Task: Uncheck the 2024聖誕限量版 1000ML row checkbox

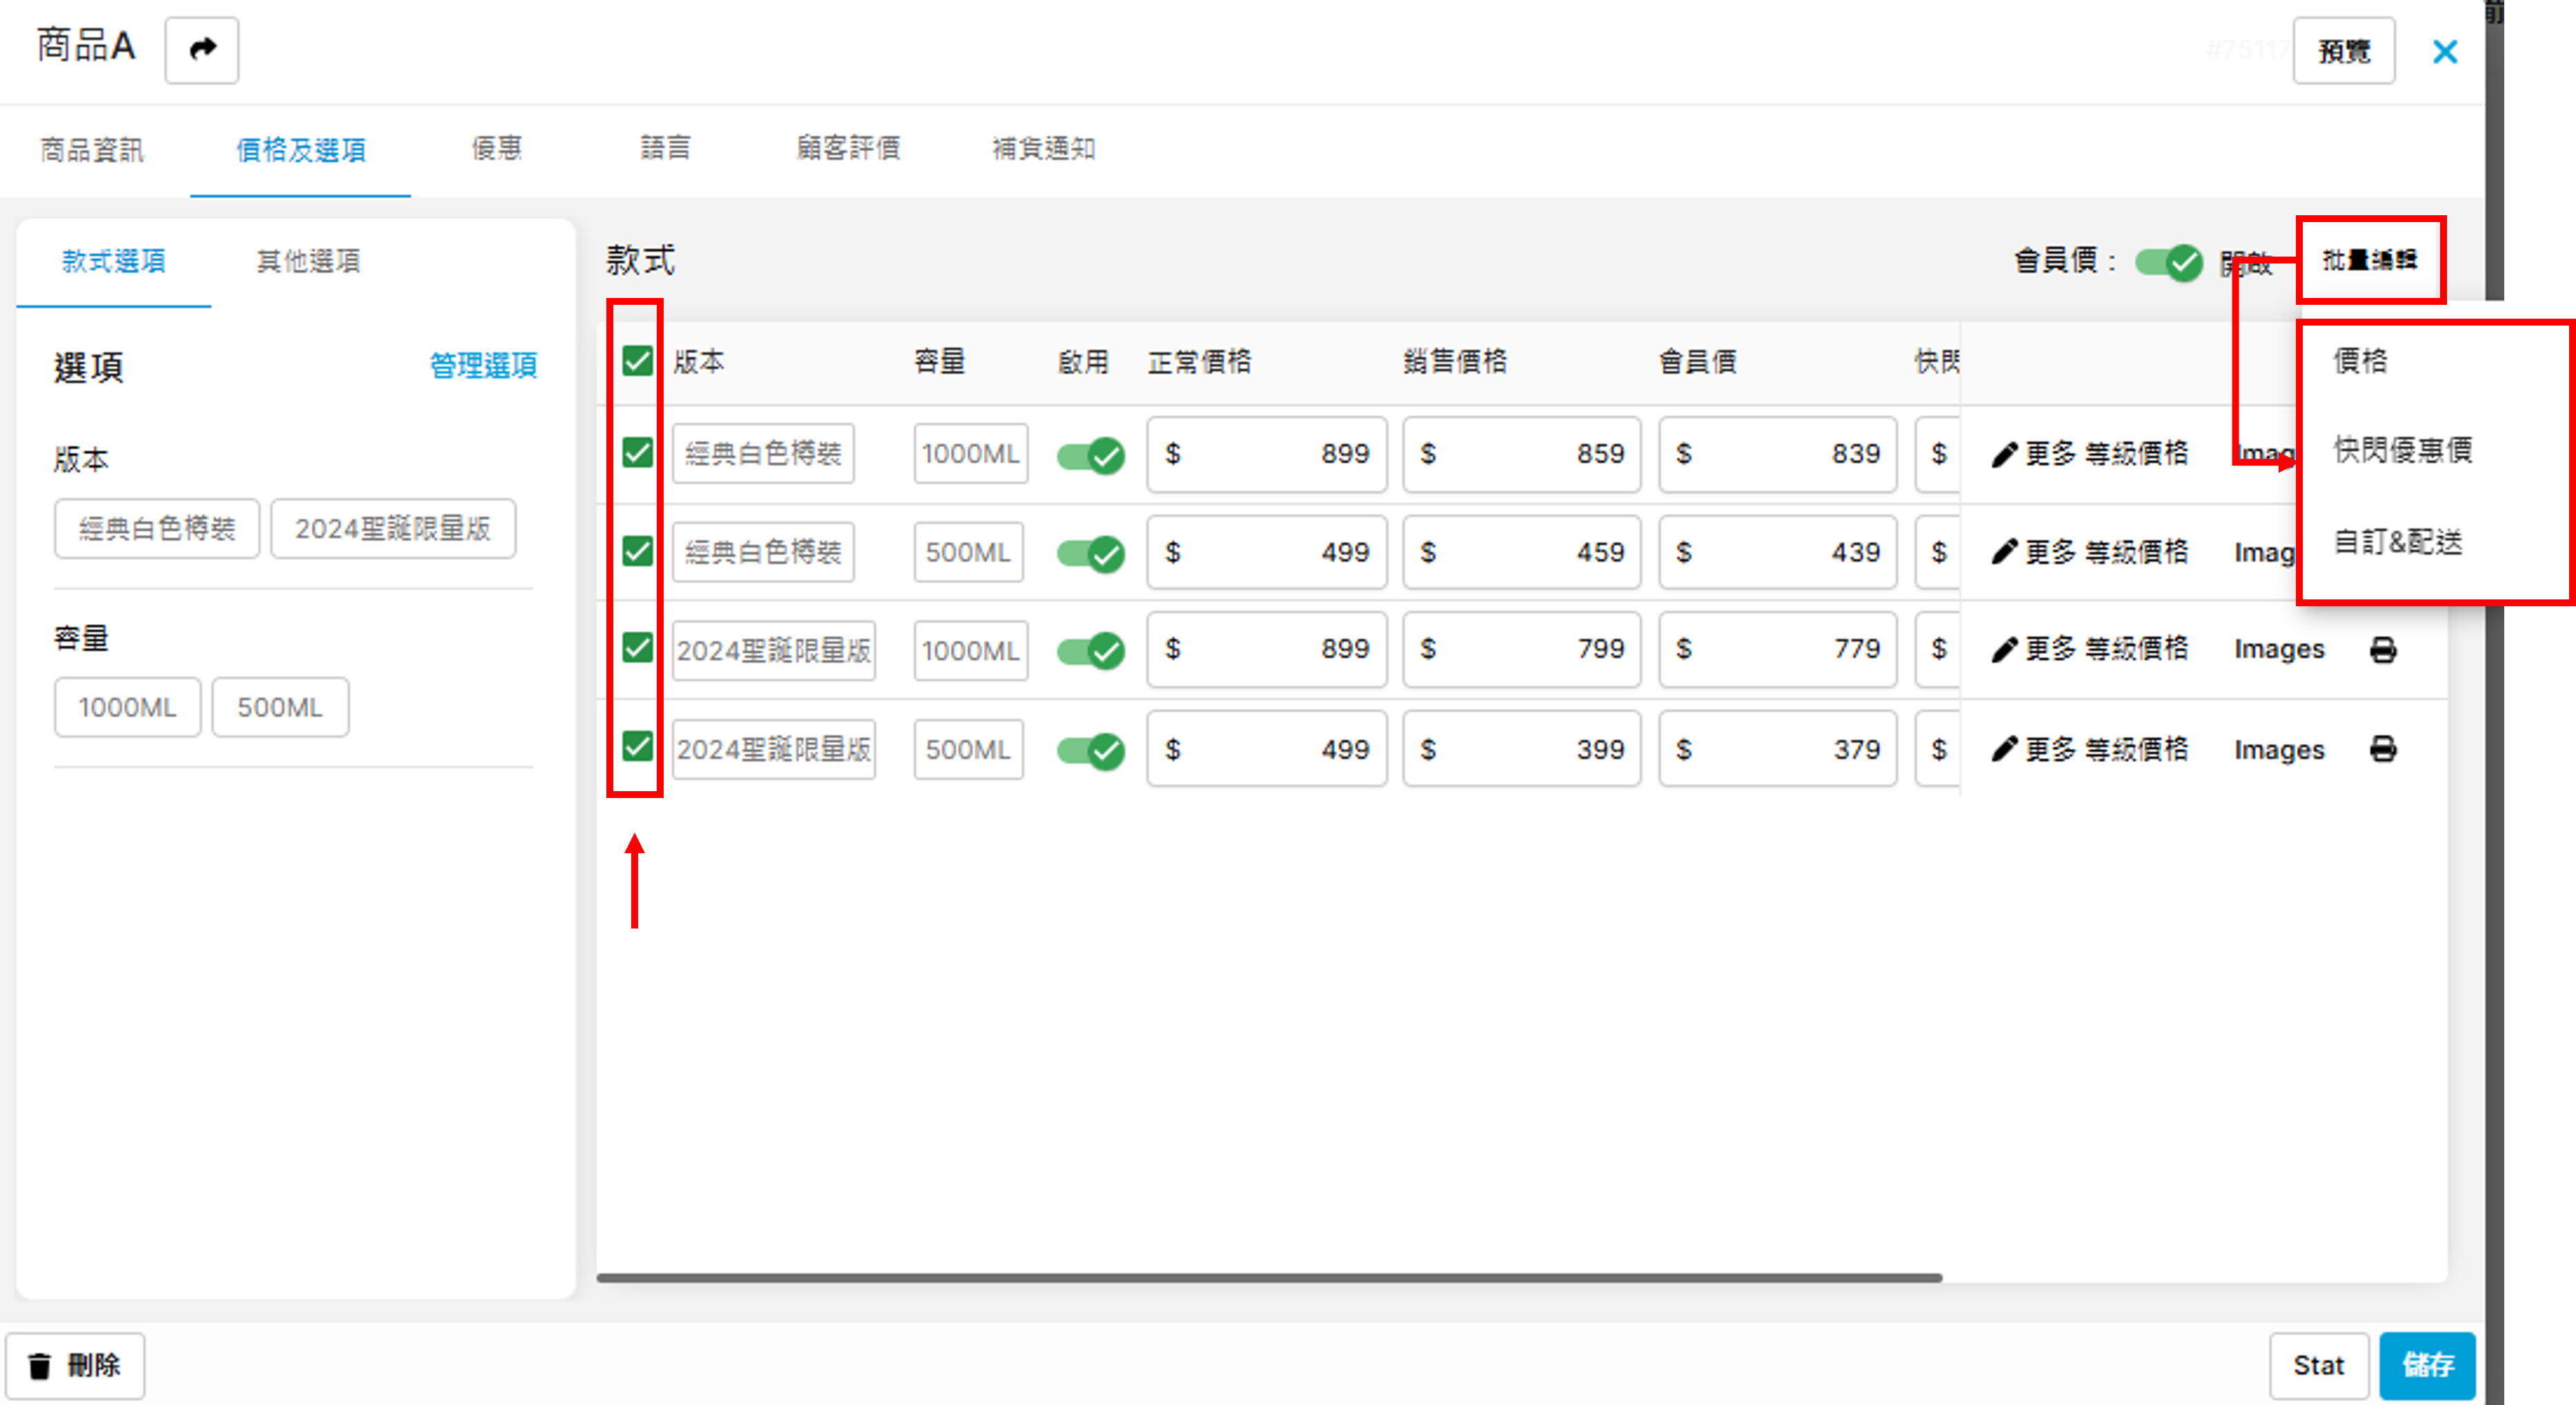Action: point(637,648)
